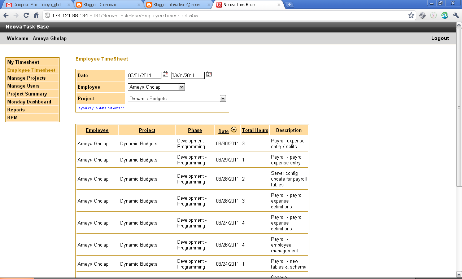The height and width of the screenshot is (279, 462).
Task: Open the calendar picker for the end date
Action: point(209,74)
